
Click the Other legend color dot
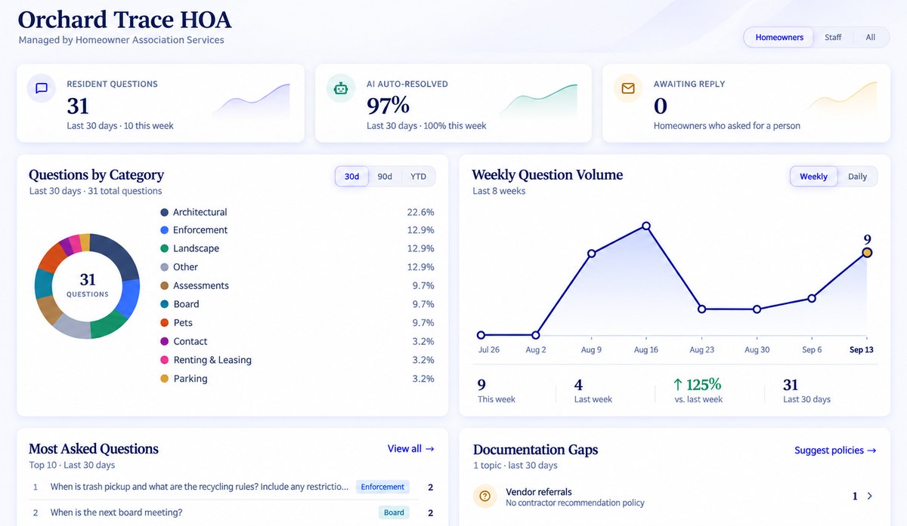click(164, 267)
